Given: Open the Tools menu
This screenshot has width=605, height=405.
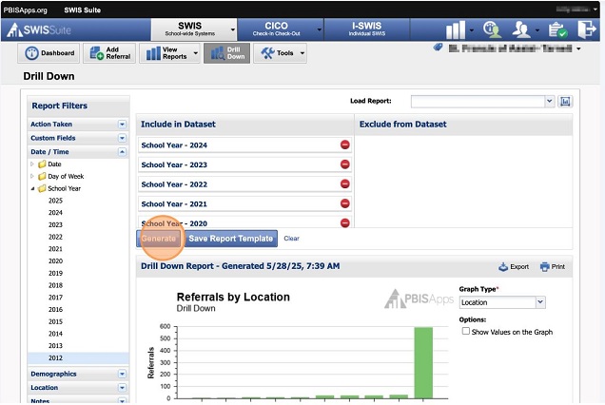Looking at the screenshot, I should 280,53.
